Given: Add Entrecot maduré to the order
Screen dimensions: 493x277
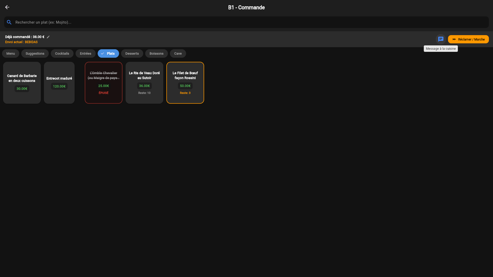Looking at the screenshot, I should point(59,83).
